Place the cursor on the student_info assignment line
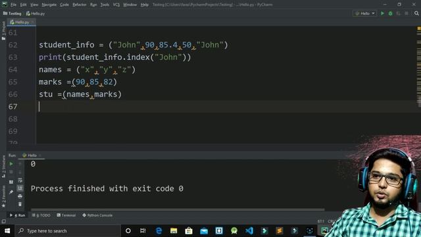This screenshot has width=421, height=237. (134, 45)
